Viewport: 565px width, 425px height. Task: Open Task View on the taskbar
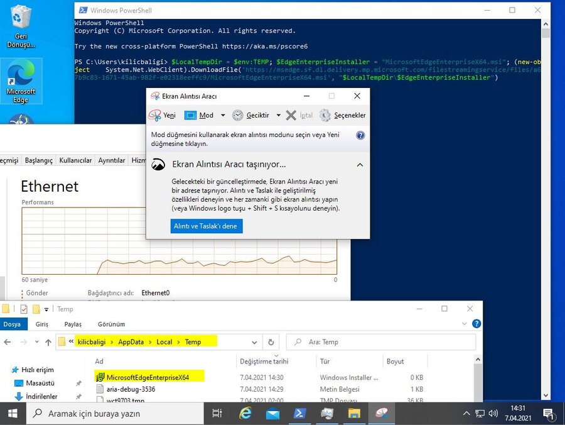point(217,414)
